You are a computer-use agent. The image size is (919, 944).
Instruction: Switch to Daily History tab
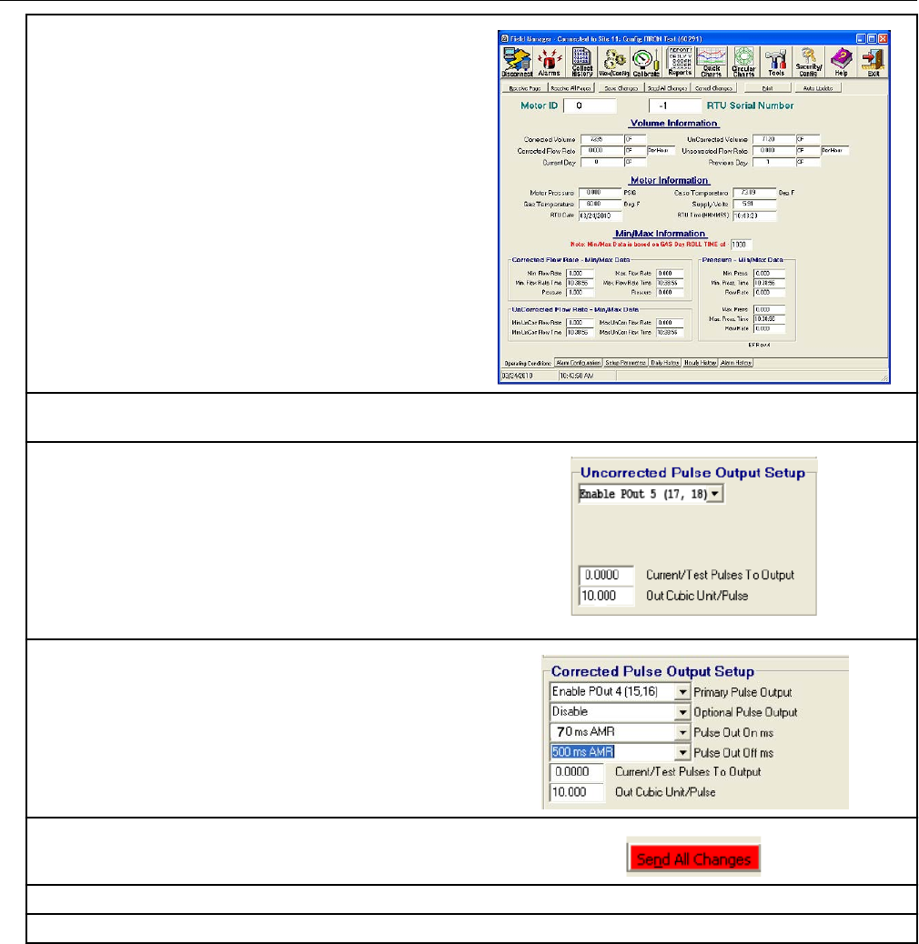pyautogui.click(x=665, y=363)
